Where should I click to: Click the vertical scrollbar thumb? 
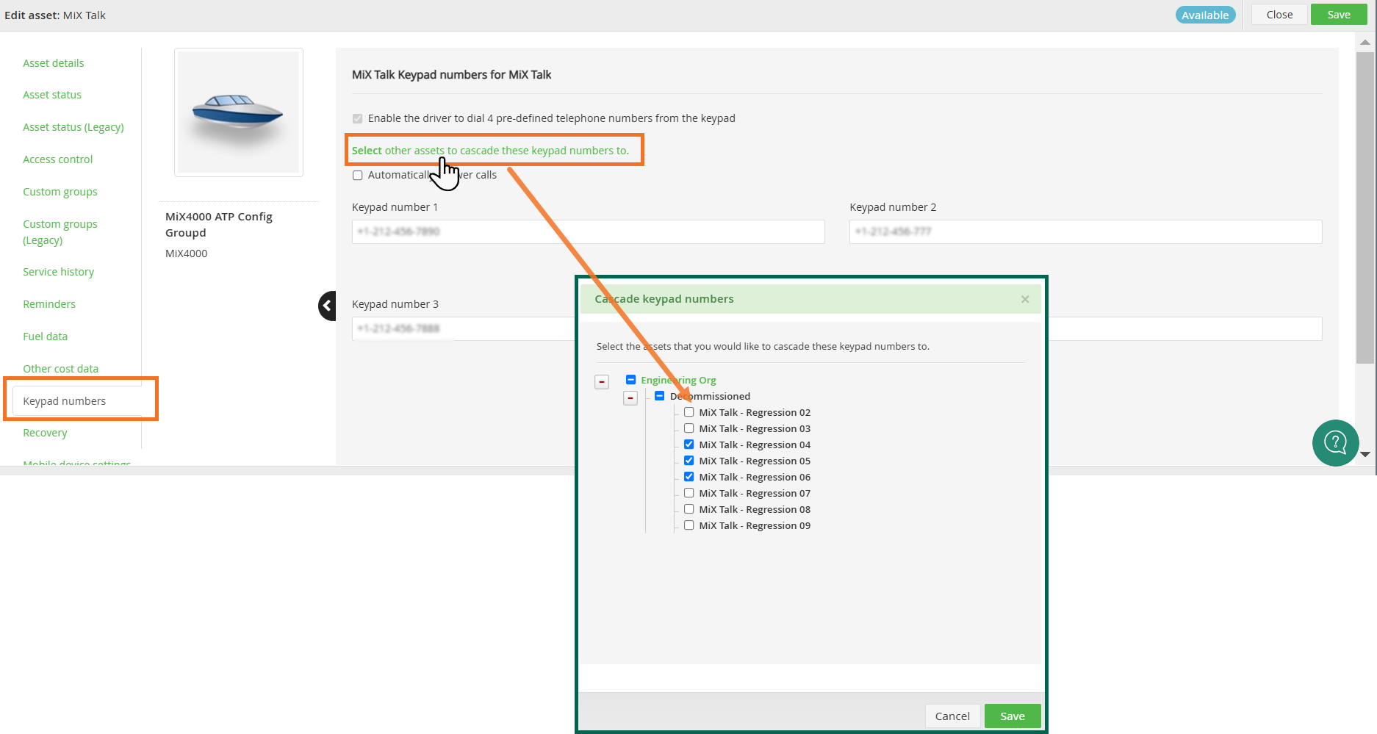[x=1365, y=207]
